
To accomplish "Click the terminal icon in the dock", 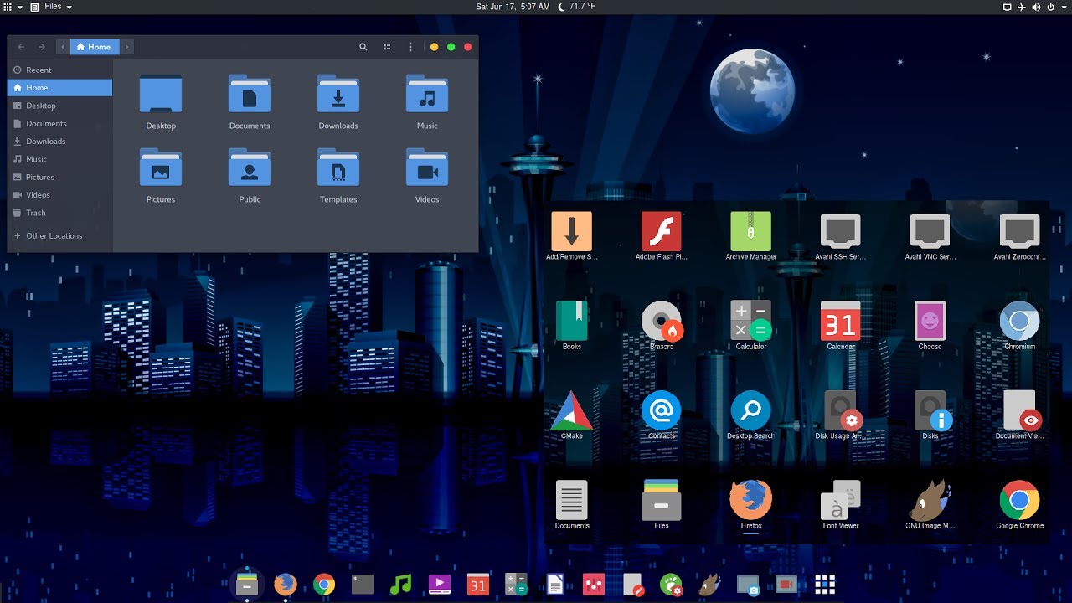I will point(362,585).
